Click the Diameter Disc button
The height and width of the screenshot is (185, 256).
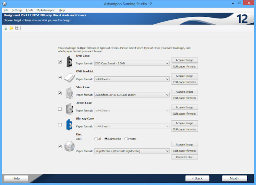184,157
